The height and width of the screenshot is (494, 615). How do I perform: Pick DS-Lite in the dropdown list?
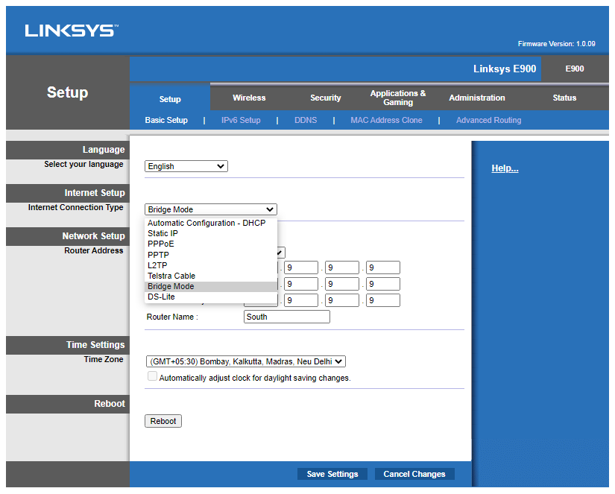click(x=161, y=297)
